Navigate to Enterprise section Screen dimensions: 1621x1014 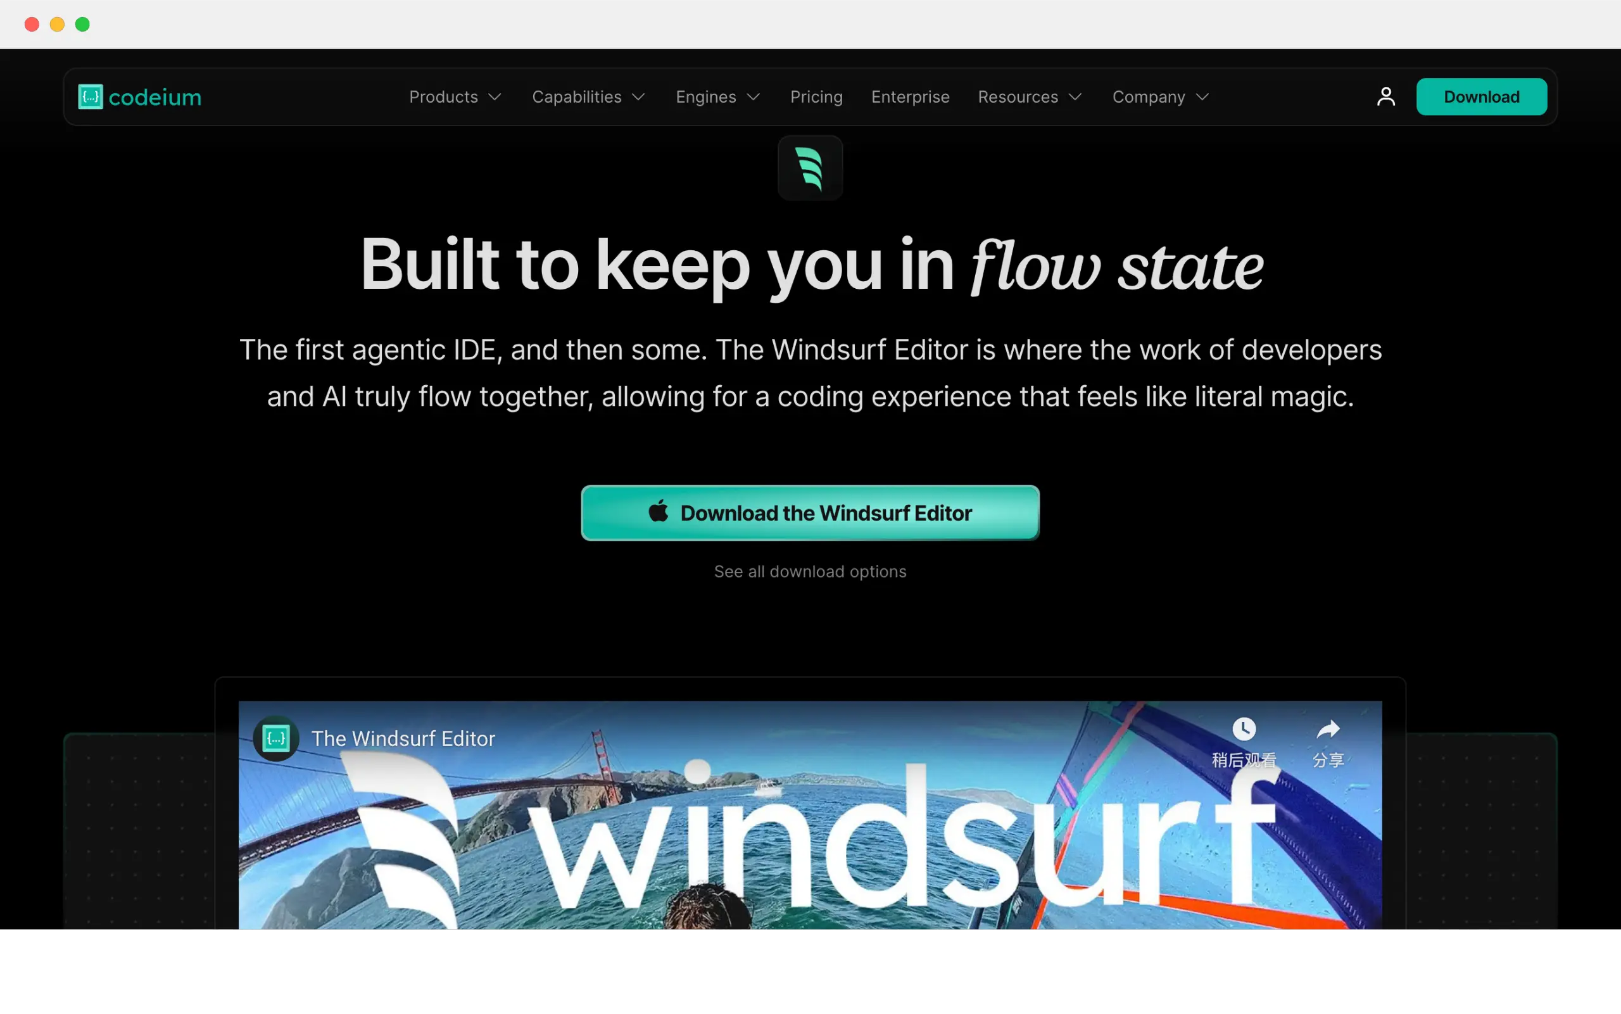click(910, 96)
